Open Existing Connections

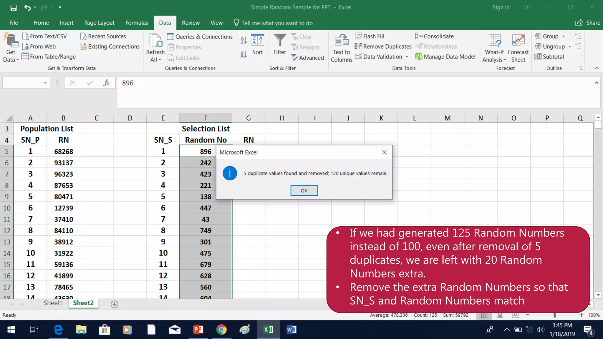pyautogui.click(x=110, y=46)
